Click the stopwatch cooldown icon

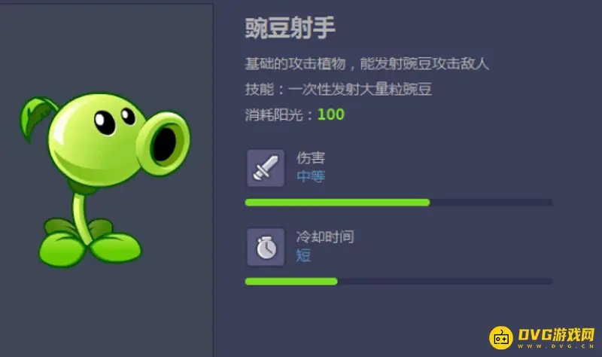pos(266,247)
